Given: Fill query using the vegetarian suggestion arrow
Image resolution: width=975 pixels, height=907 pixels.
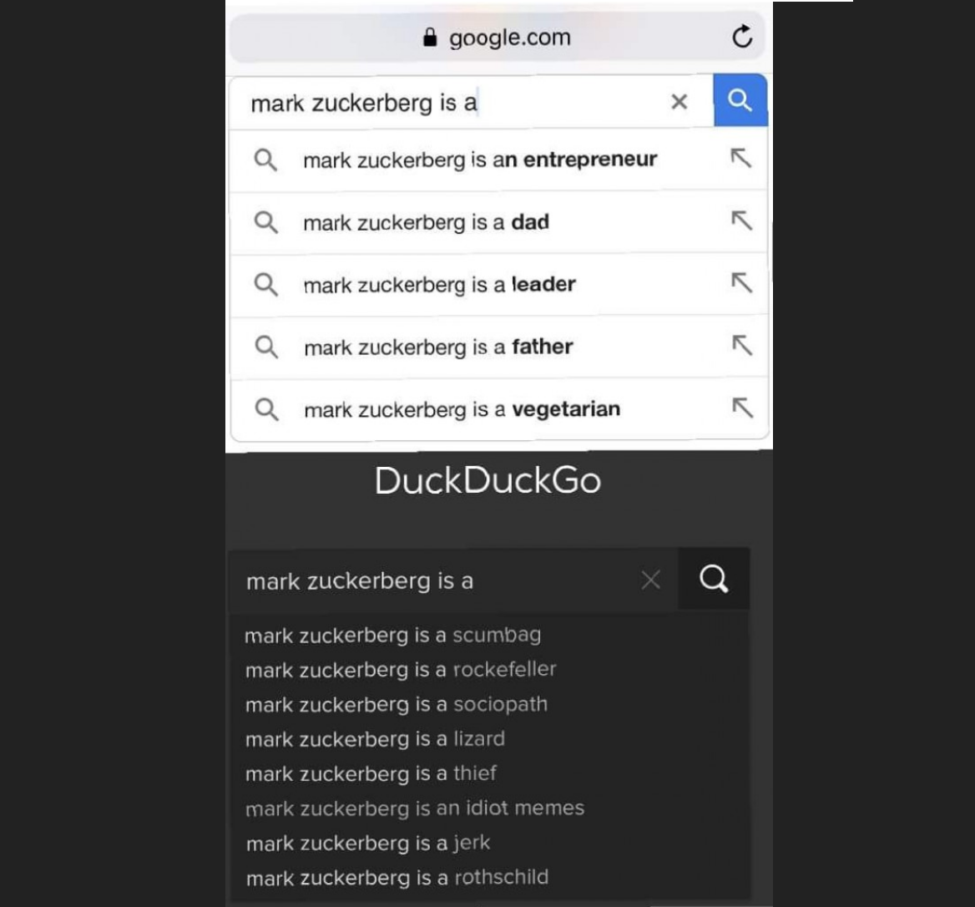Looking at the screenshot, I should click(742, 408).
